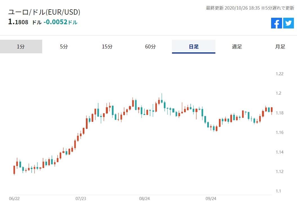Screen dimensions: 297x206
Task: Click the 1.1 price axis label
Action: [x=278, y=191]
